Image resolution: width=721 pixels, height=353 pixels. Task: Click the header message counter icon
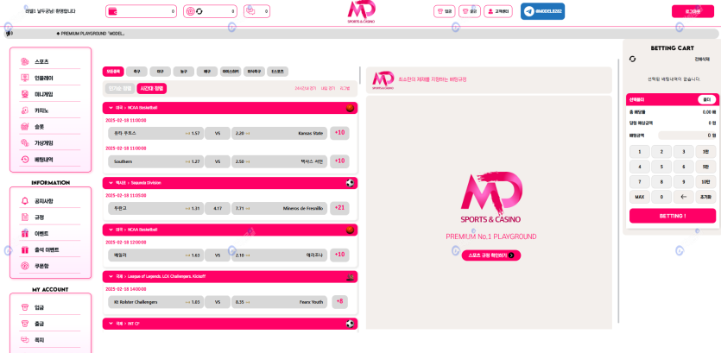(x=250, y=10)
